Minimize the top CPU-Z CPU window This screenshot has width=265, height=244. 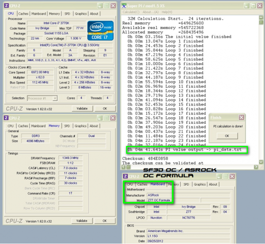100,6
